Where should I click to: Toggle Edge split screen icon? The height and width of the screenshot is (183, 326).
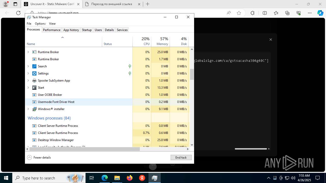(x=265, y=13)
